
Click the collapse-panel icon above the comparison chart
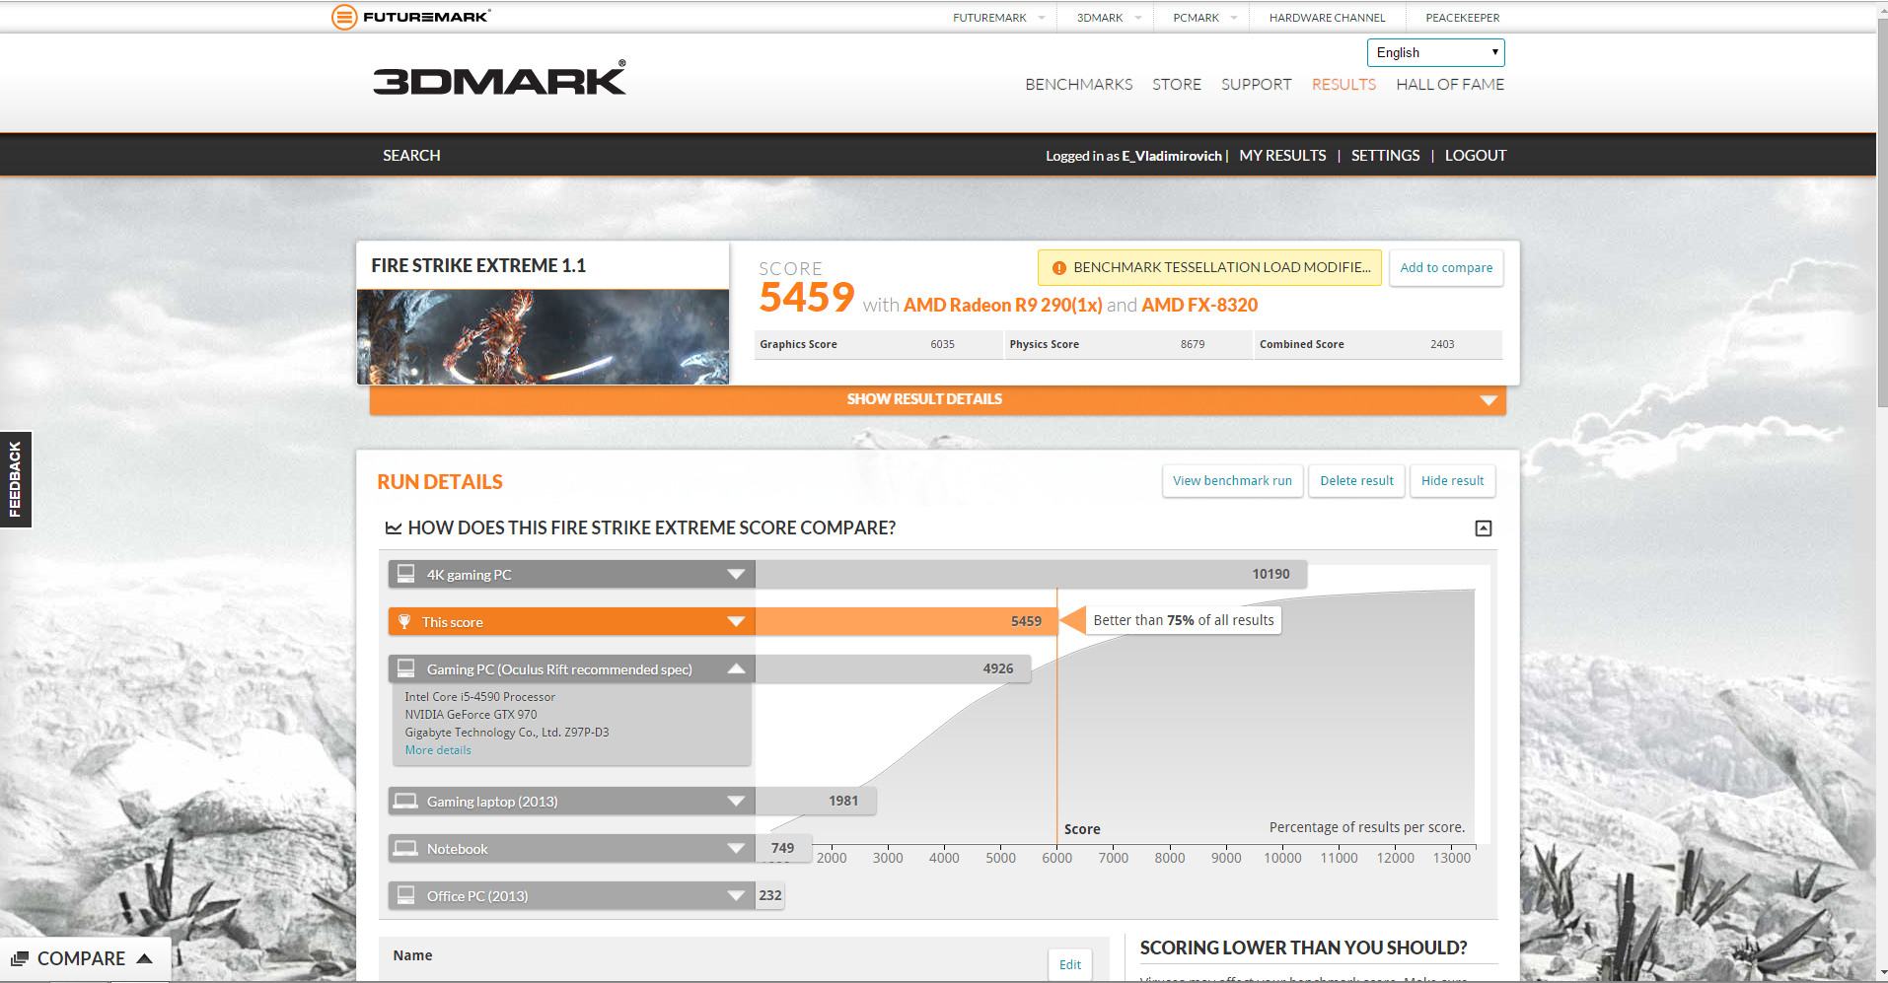[1482, 528]
